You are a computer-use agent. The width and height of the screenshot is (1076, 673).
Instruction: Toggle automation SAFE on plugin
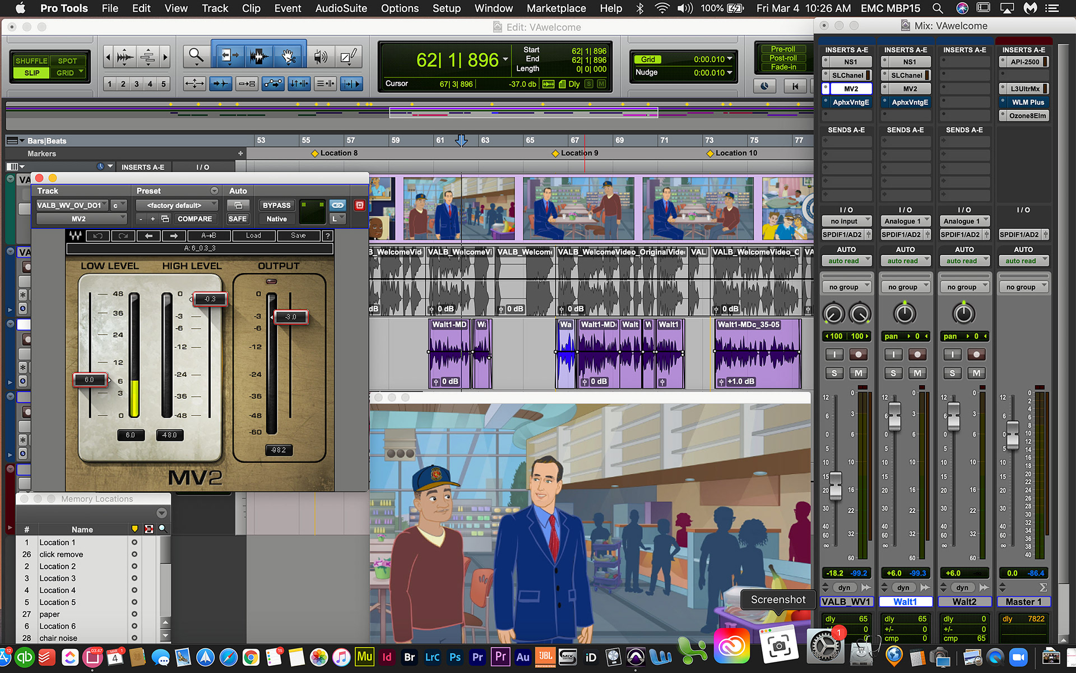point(237,219)
